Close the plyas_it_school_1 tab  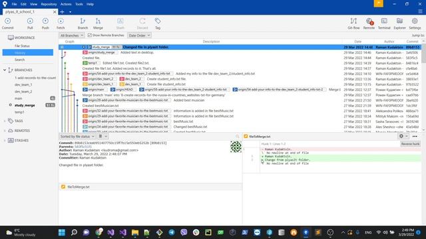(x=55, y=12)
